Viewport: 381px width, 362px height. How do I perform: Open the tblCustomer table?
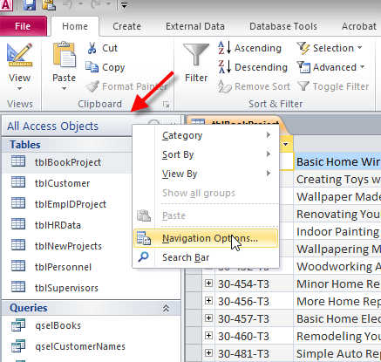coord(62,183)
